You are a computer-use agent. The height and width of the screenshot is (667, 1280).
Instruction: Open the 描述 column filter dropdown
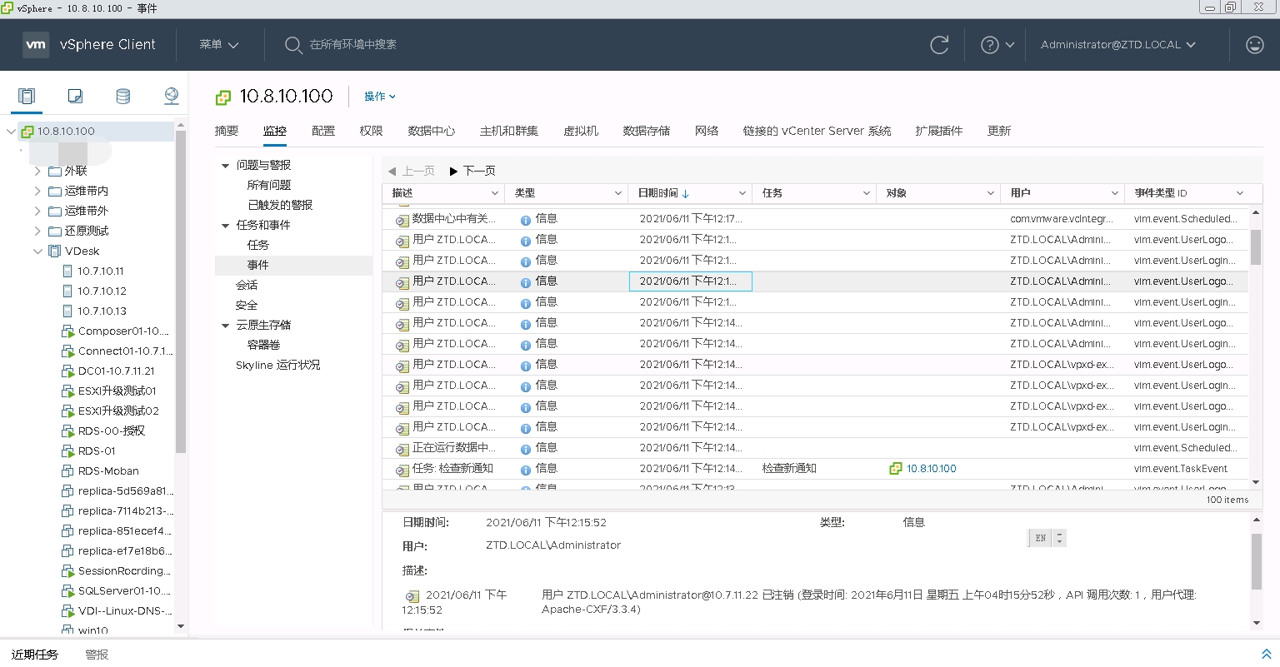[494, 193]
